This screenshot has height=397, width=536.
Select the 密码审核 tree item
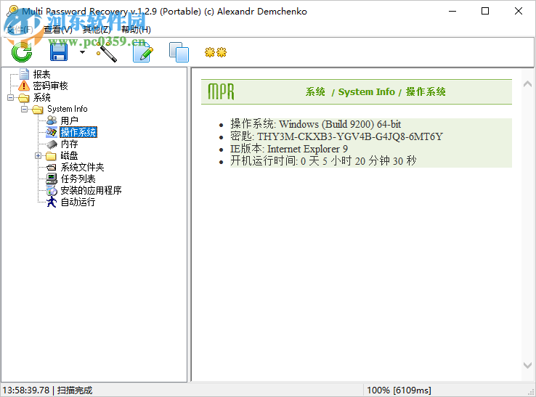(50, 86)
